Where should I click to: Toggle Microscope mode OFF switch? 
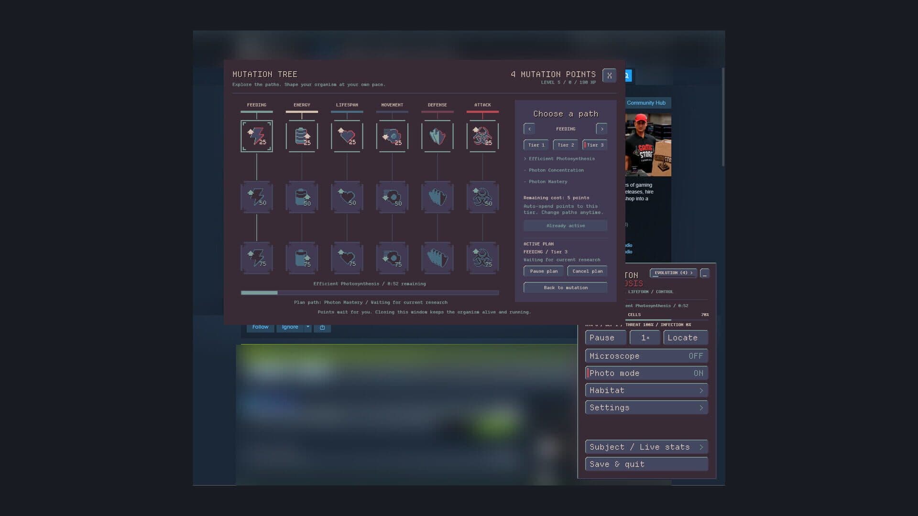646,356
